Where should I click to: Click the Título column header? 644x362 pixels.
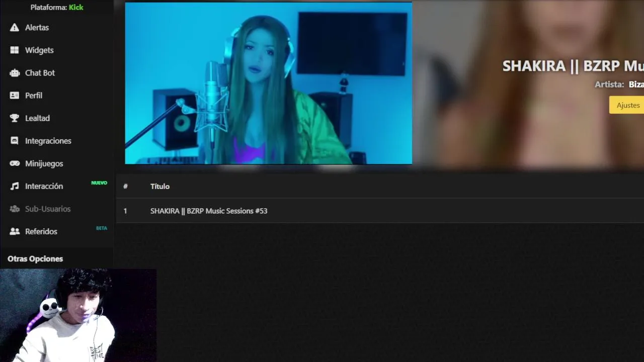(x=160, y=186)
